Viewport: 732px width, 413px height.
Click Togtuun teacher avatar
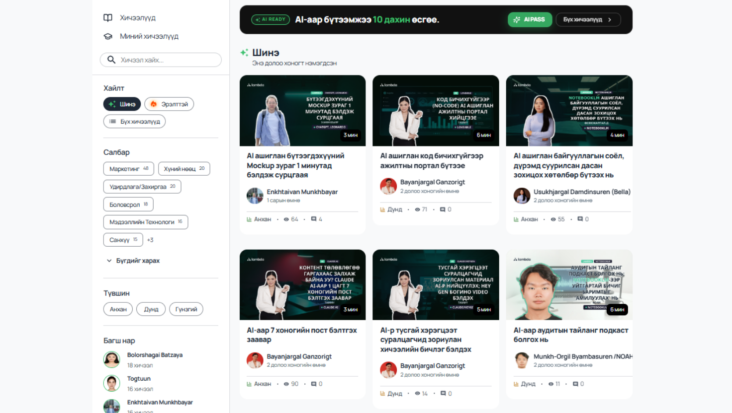(111, 383)
